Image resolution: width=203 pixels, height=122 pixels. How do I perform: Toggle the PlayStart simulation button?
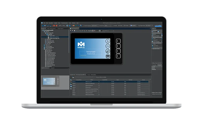133,26
